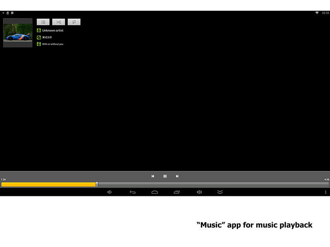Open the recent apps view
The width and height of the screenshot is (330, 247).
pyautogui.click(x=177, y=192)
